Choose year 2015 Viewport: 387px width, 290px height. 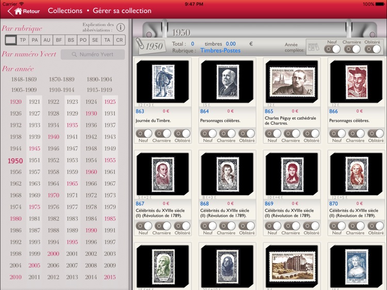click(110, 277)
